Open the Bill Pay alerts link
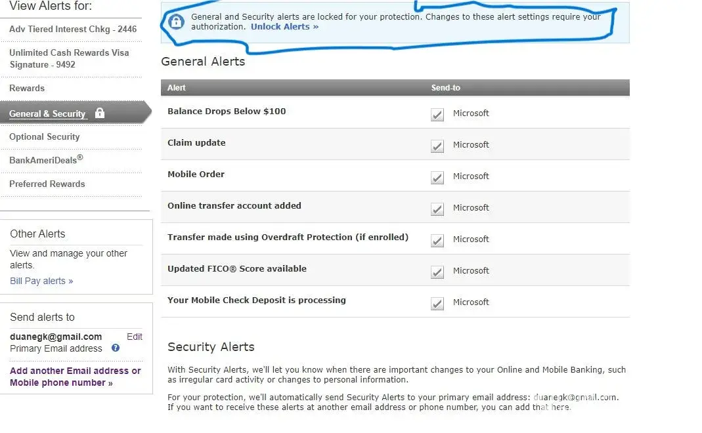702x433 pixels. pyautogui.click(x=41, y=281)
